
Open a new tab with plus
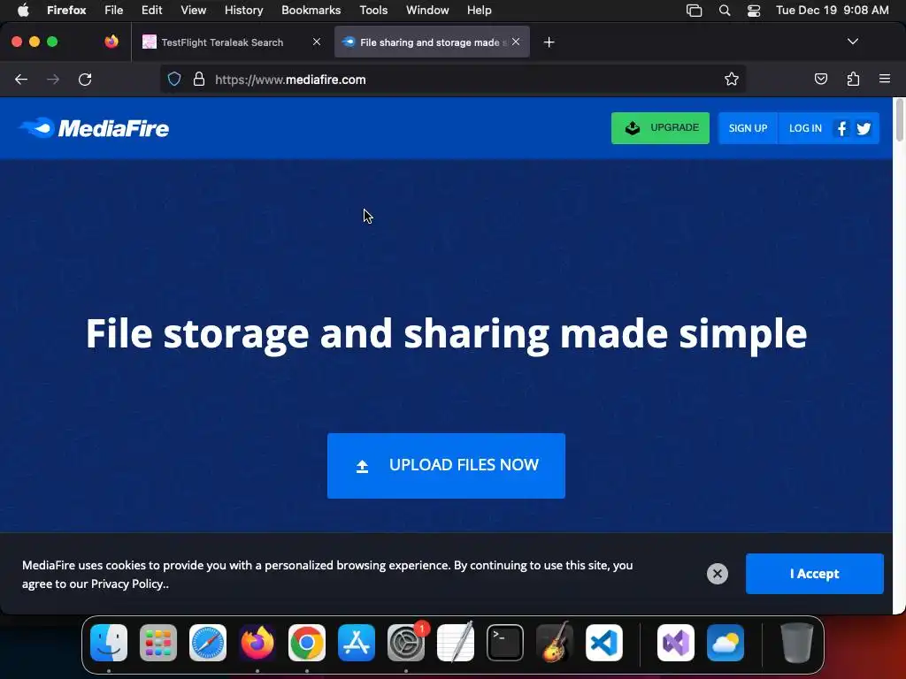click(x=549, y=42)
